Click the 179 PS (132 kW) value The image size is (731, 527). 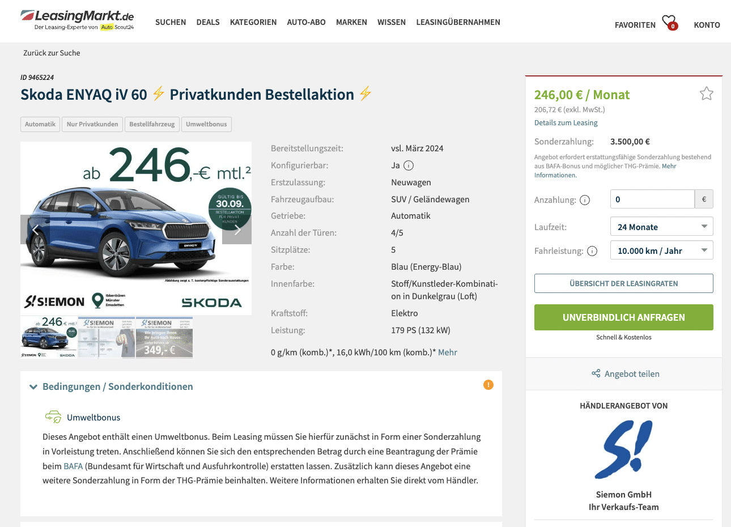click(420, 330)
